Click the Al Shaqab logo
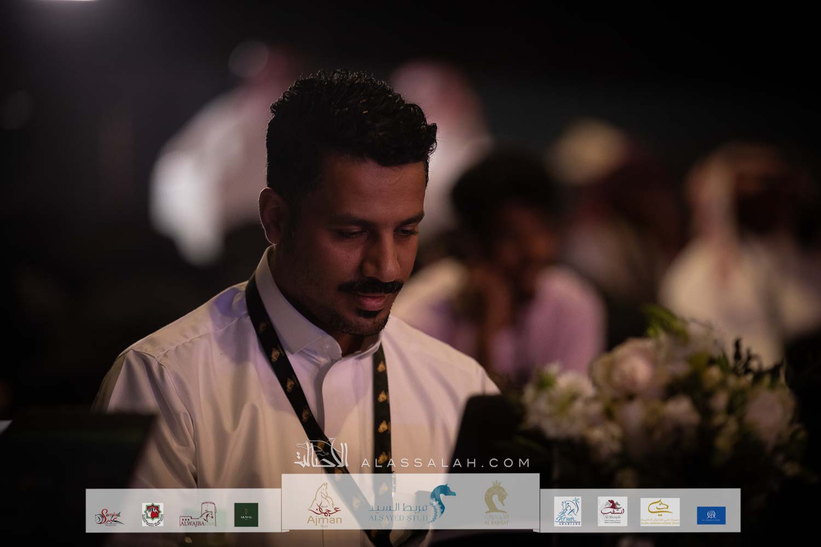This screenshot has height=547, width=821. coord(612,511)
